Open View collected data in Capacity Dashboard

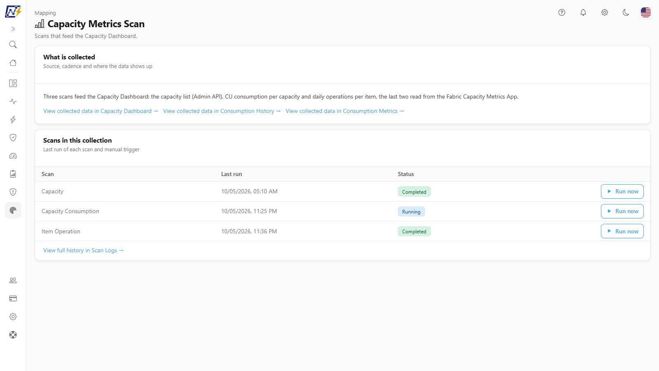click(100, 111)
